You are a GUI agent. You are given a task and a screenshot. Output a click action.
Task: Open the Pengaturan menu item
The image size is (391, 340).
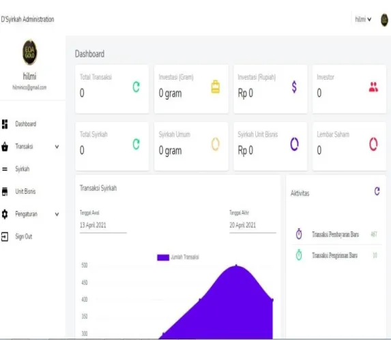pos(26,214)
